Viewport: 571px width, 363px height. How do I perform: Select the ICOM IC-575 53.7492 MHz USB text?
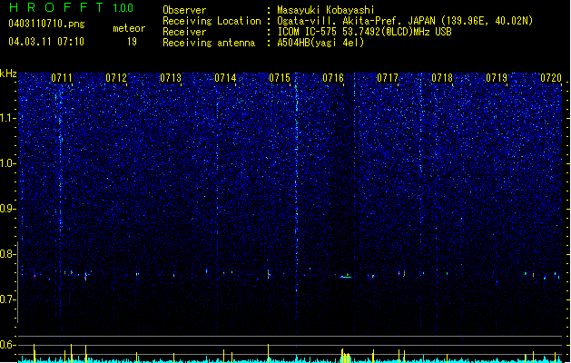coord(365,32)
